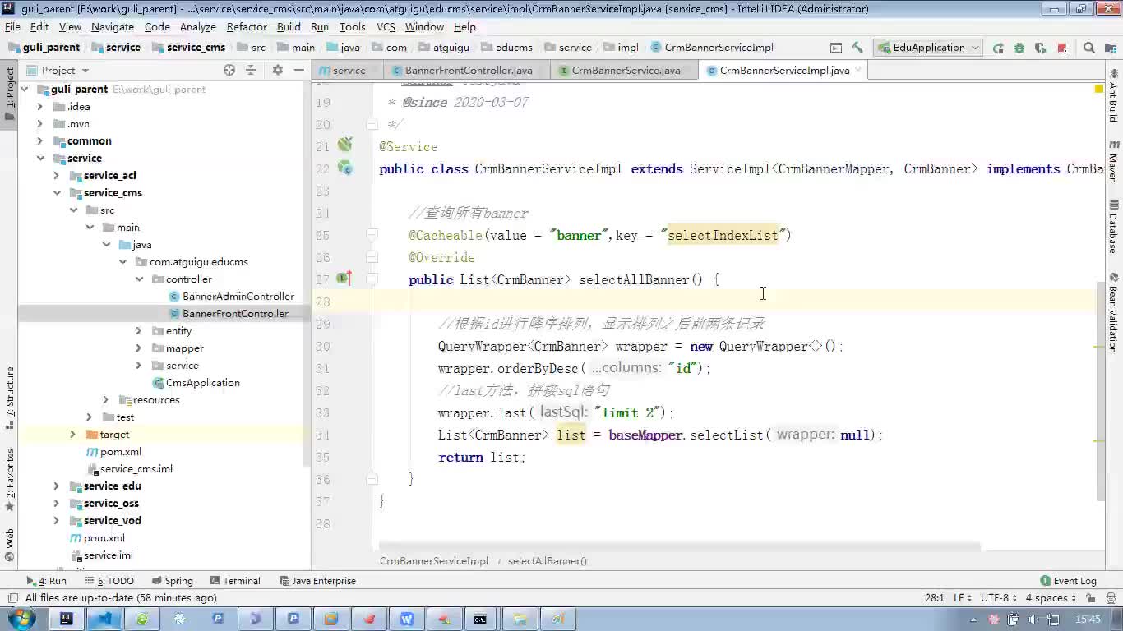Click the implements gutter icon on line 27
This screenshot has width=1123, height=631.
coord(344,279)
